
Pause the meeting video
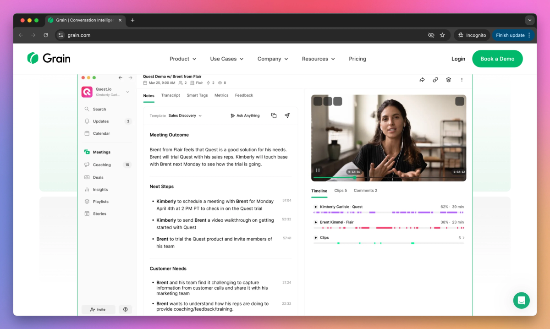(x=318, y=170)
